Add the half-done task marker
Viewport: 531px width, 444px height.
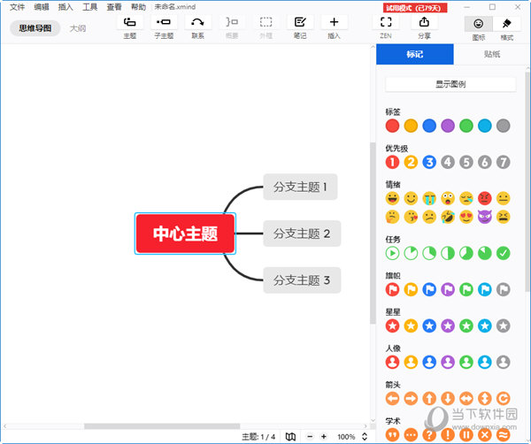click(x=448, y=253)
